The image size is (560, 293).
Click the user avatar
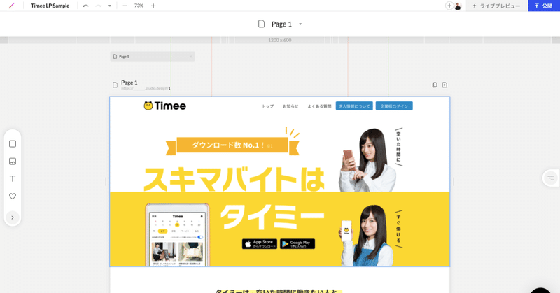tap(458, 6)
